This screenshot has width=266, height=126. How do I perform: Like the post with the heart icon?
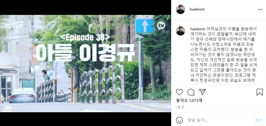[x=179, y=92]
